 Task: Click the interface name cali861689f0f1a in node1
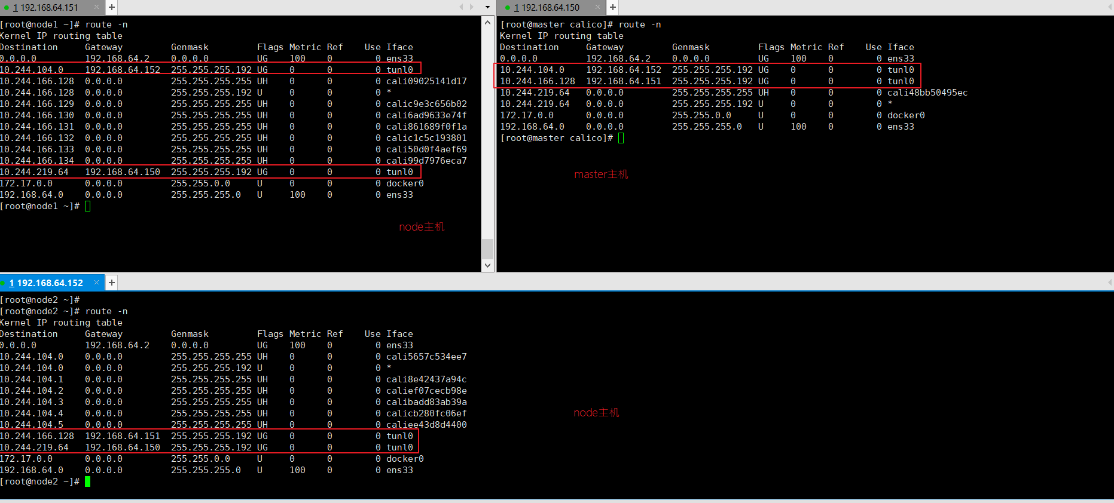426,127
